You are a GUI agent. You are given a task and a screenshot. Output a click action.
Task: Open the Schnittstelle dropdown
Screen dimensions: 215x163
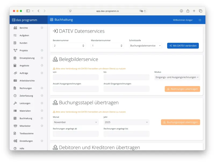click(145, 46)
